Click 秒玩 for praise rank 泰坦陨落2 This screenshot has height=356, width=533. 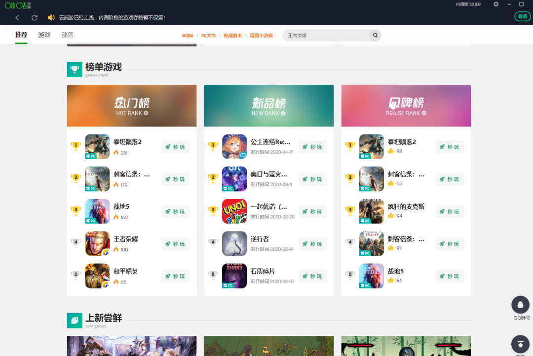[450, 147]
